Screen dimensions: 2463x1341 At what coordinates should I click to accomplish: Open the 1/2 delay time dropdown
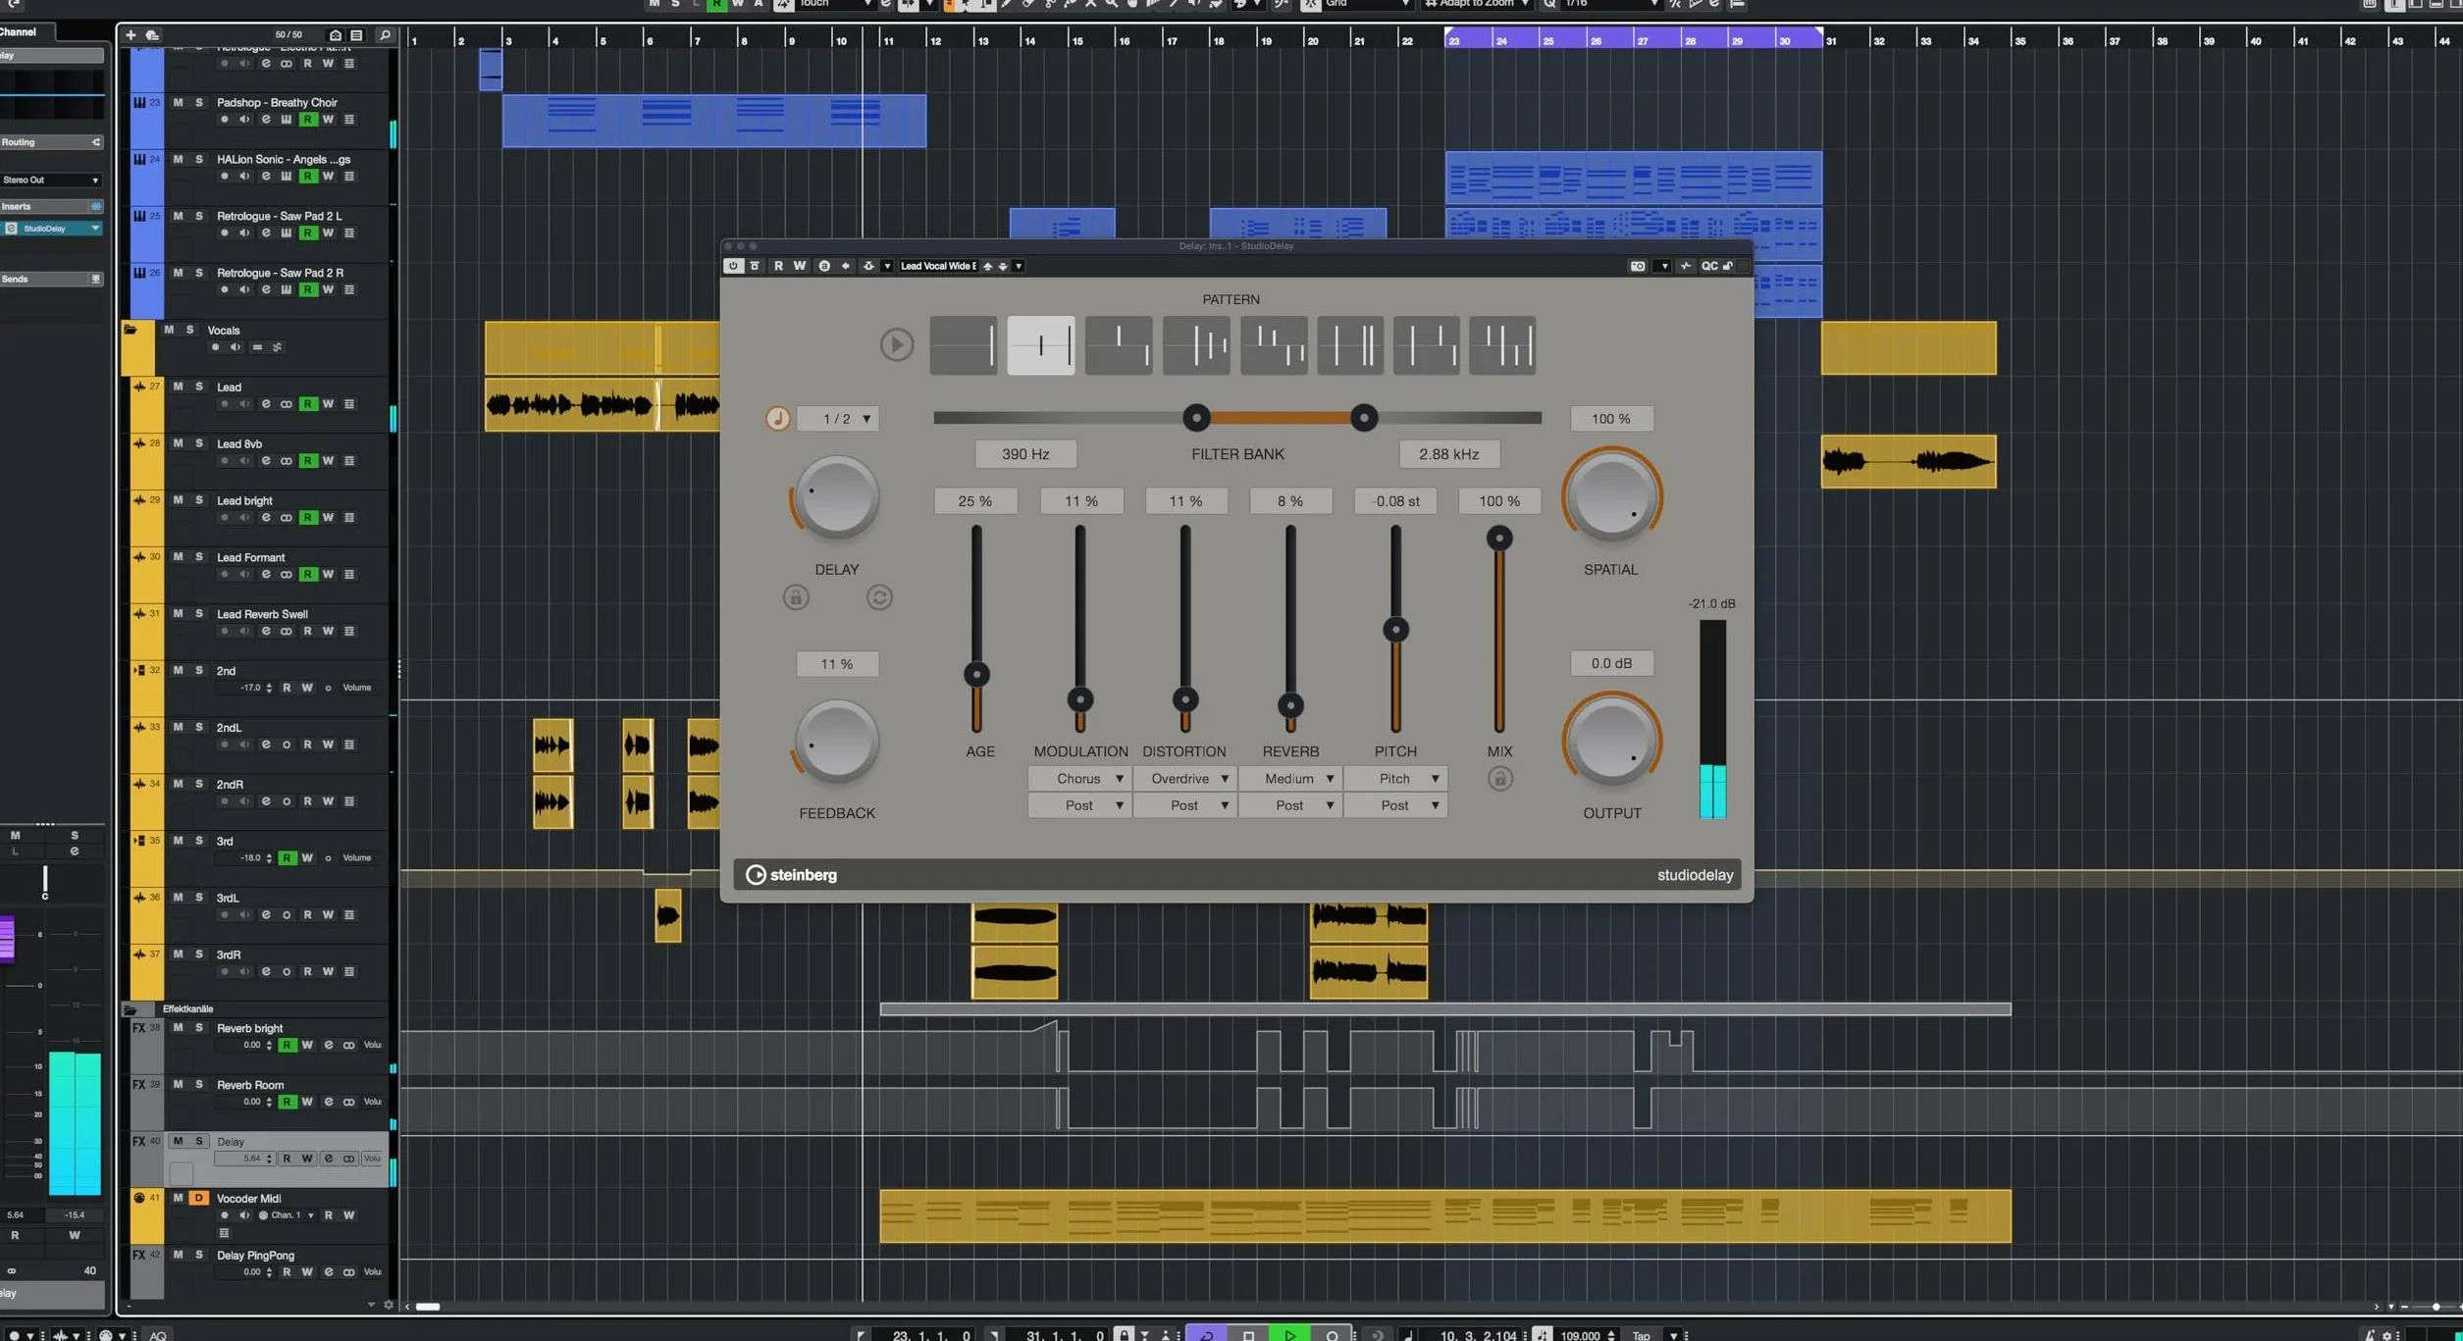tap(838, 419)
